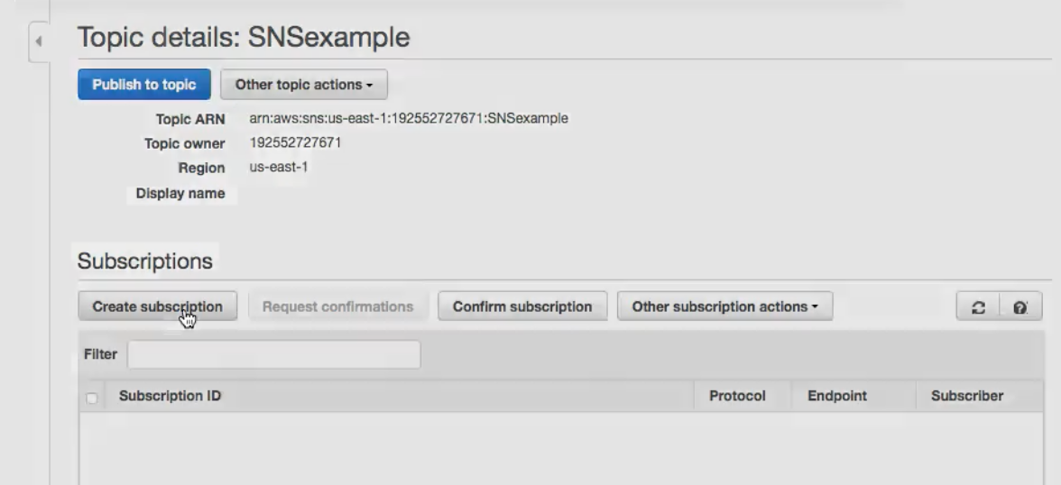
Task: Collapse the left navigation panel arrow
Action: pos(39,42)
